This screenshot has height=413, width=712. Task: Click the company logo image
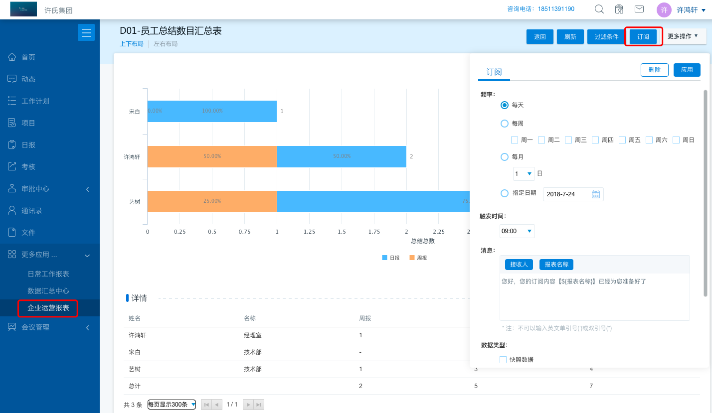(23, 9)
